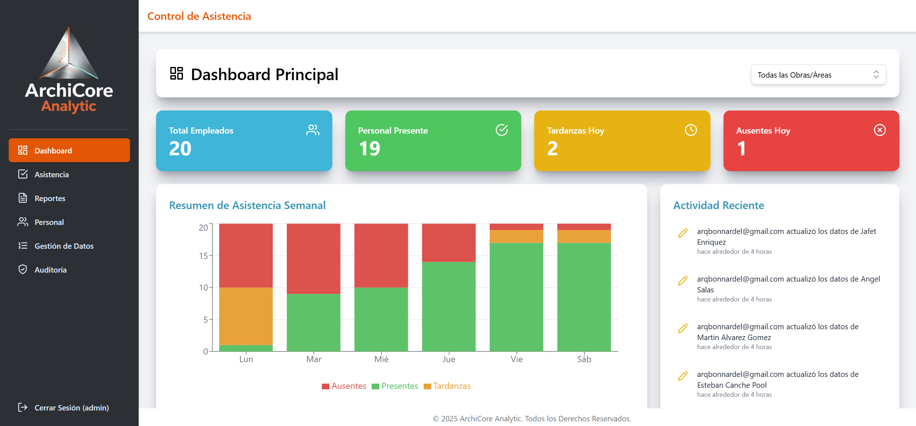Screen dimensions: 916x426
Task: Click the green Presentes segment of Sáb bar
Action: (584, 297)
